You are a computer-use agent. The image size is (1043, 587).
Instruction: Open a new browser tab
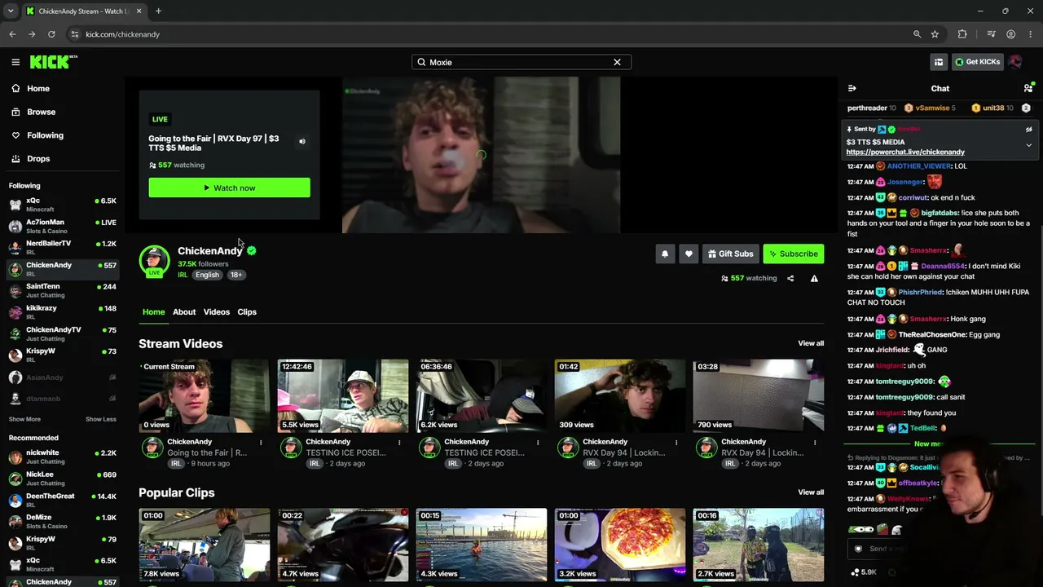click(x=158, y=11)
